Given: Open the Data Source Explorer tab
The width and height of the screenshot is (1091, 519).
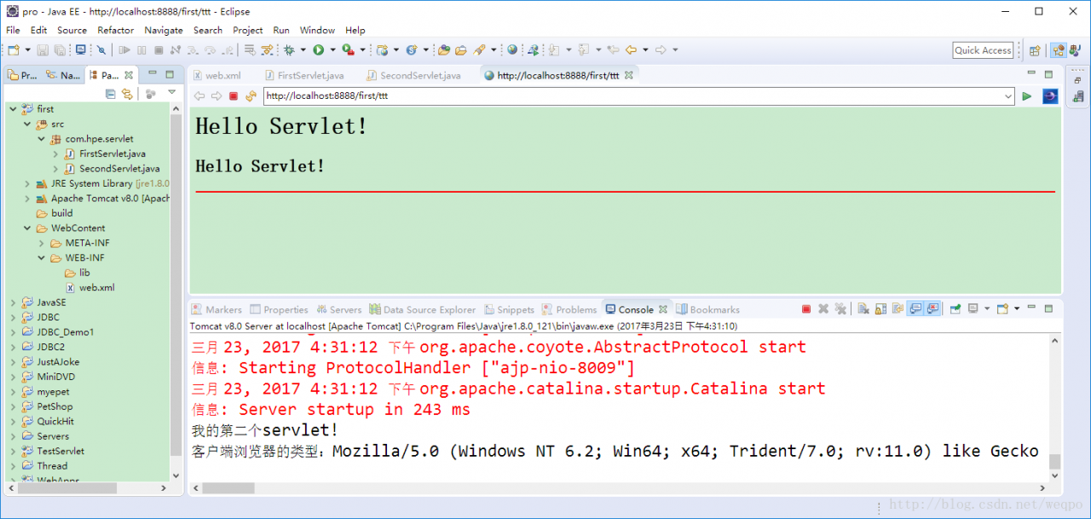Looking at the screenshot, I should 424,309.
